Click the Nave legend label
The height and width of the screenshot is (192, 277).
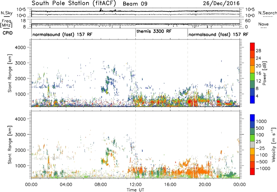263,24
